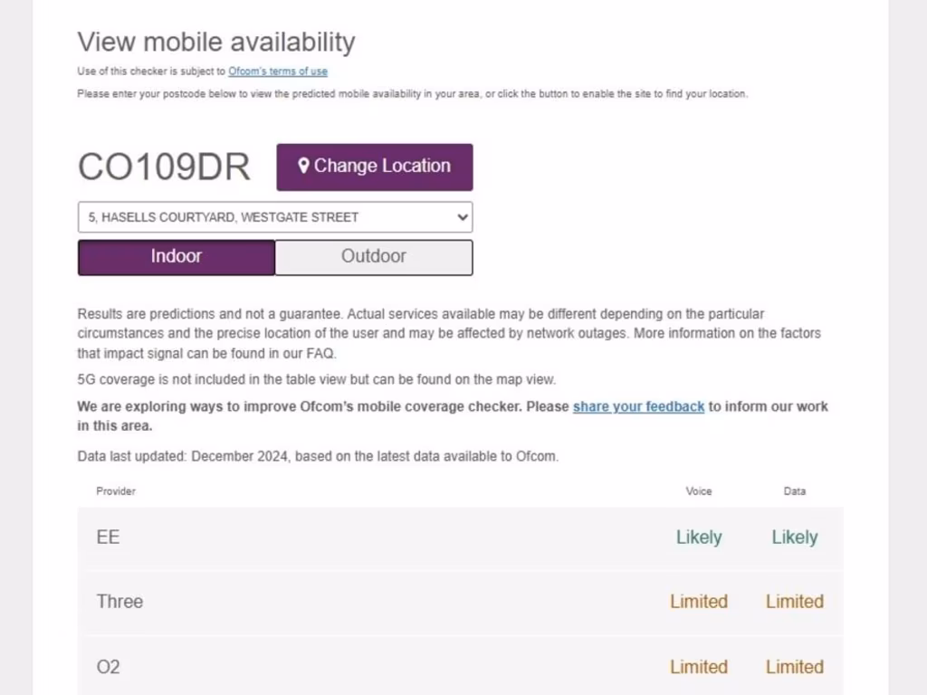Image resolution: width=927 pixels, height=695 pixels.
Task: Click O2's Data Limited status
Action: (795, 667)
